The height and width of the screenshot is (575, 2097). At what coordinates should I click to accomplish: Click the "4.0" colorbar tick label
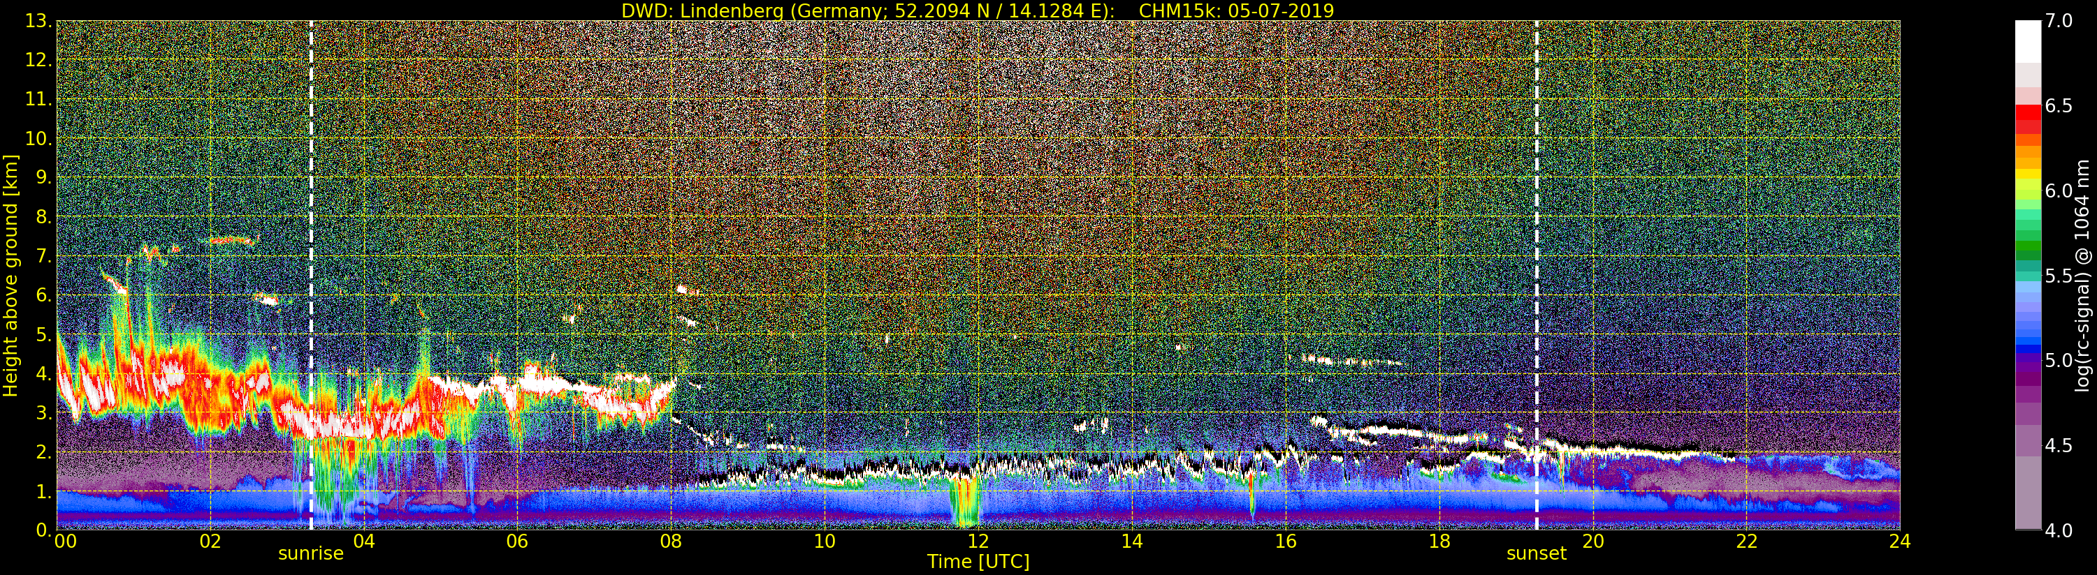pos(2059,530)
